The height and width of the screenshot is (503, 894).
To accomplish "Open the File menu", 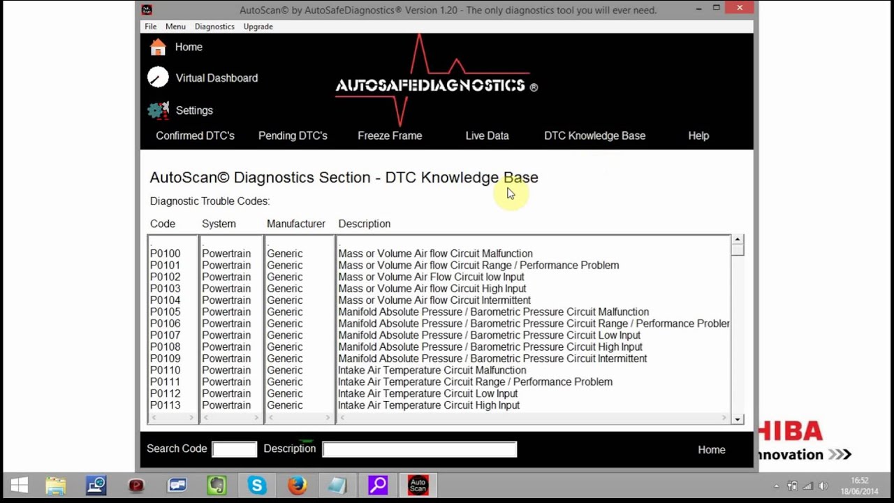I will [x=150, y=27].
